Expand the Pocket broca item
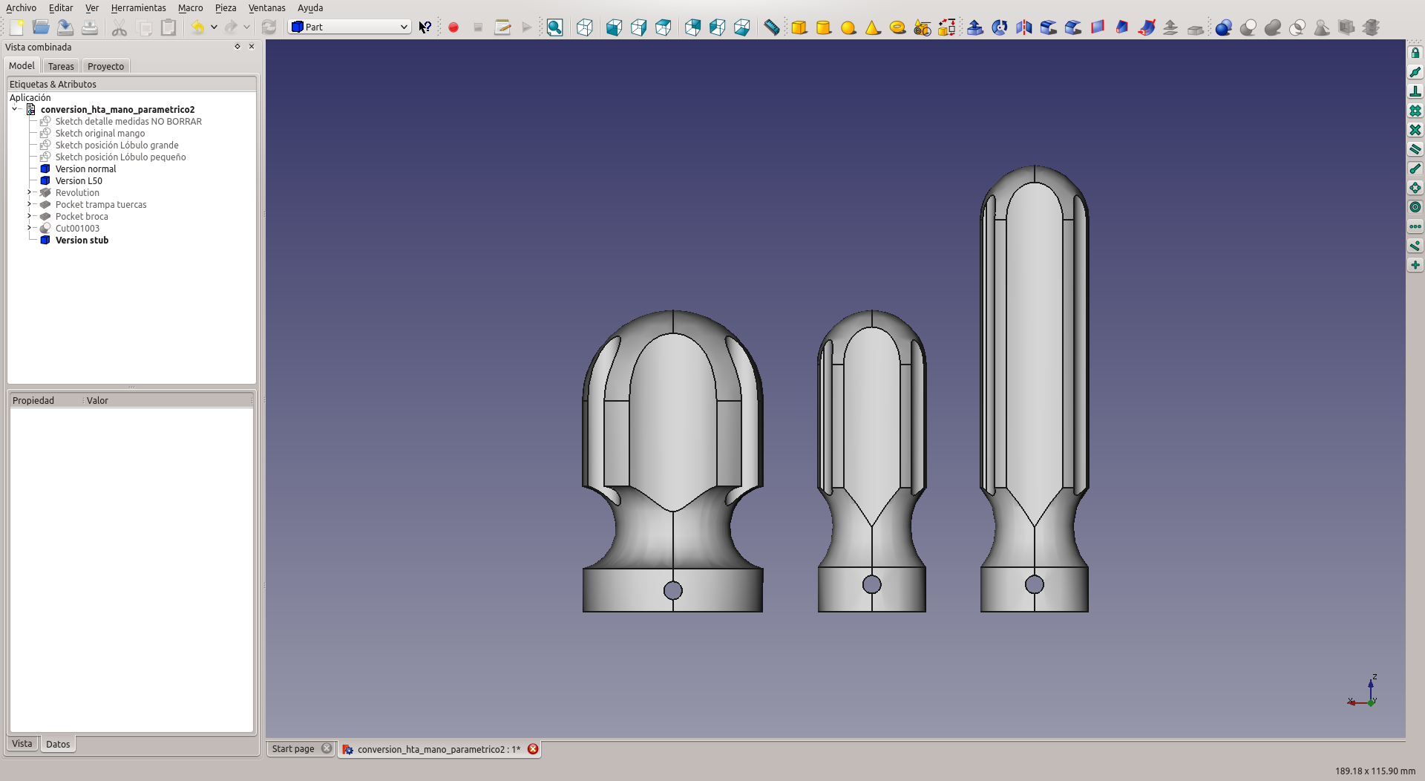Screen dimensions: 1425x781 click(30, 216)
